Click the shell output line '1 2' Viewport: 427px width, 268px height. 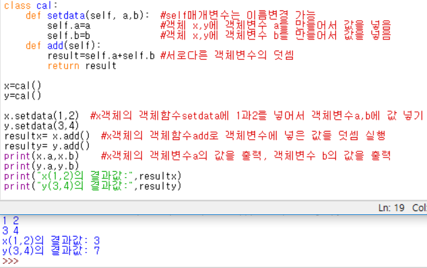pyautogui.click(x=10, y=220)
